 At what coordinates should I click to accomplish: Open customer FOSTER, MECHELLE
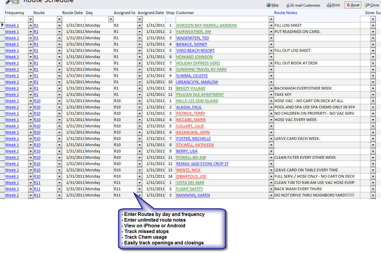193,139
